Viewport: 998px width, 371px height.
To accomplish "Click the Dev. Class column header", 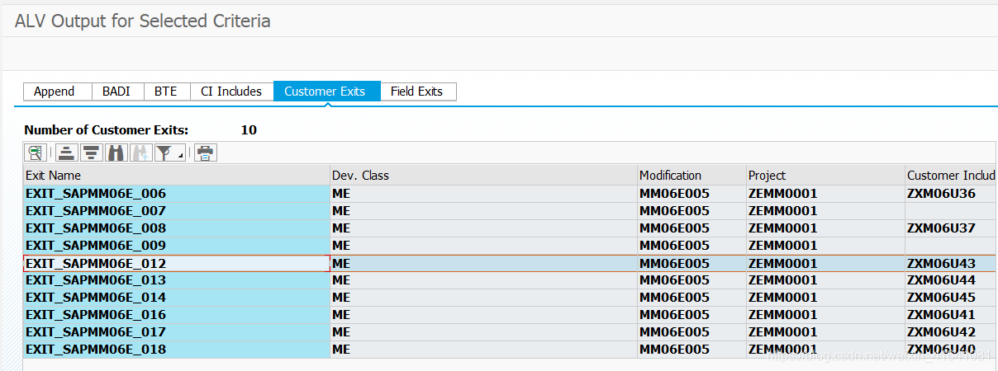I will coord(483,176).
